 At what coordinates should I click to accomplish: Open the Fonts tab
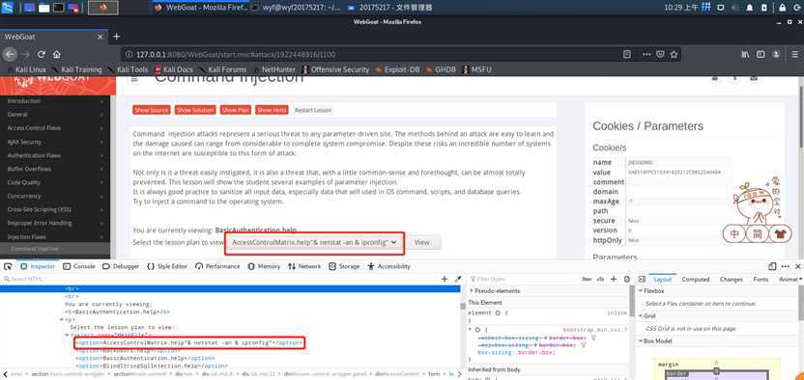click(x=761, y=280)
